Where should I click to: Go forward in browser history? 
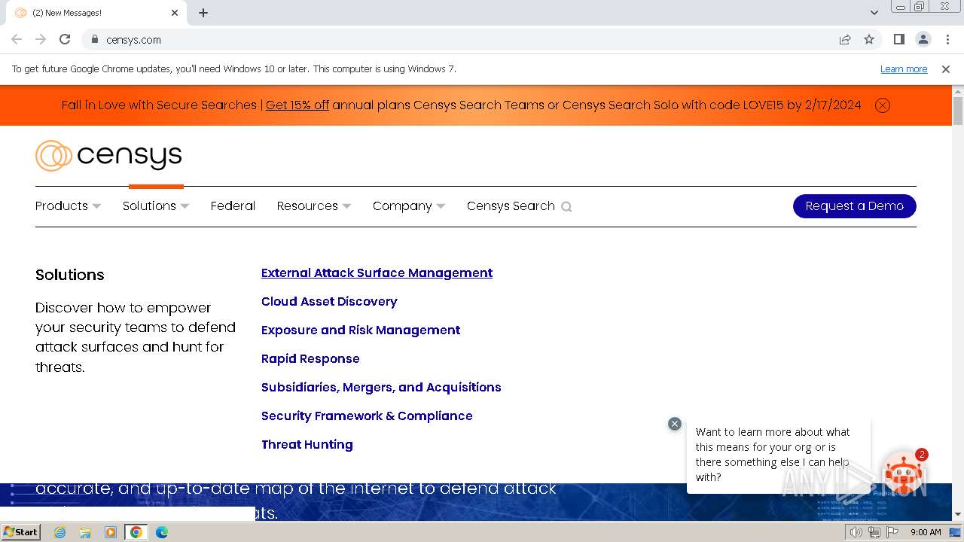click(41, 39)
